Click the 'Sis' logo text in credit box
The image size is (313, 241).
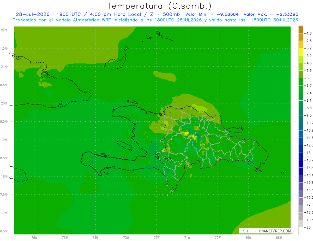(x=246, y=231)
